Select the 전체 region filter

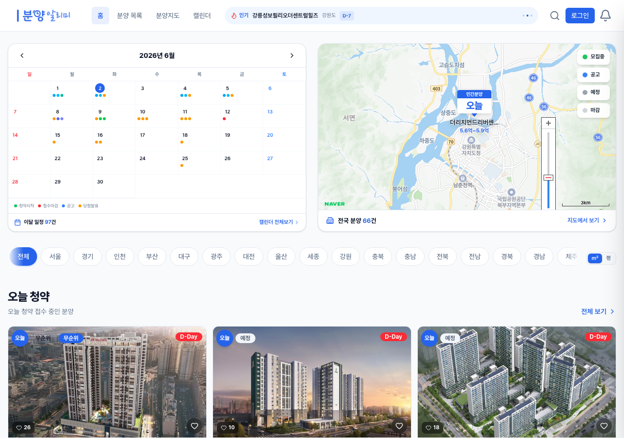tap(23, 256)
